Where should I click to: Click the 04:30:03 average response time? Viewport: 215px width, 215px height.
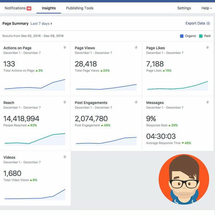point(161,136)
